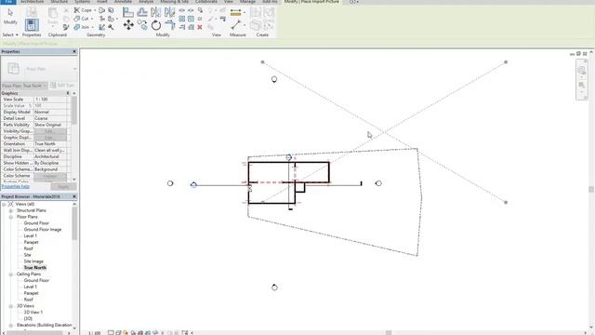This screenshot has width=595, height=335.
Task: Select the Mirror Draw Axis tool
Action: click(169, 12)
